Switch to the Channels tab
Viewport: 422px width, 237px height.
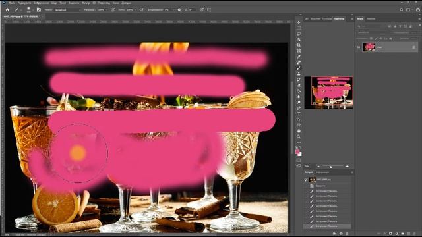click(371, 19)
